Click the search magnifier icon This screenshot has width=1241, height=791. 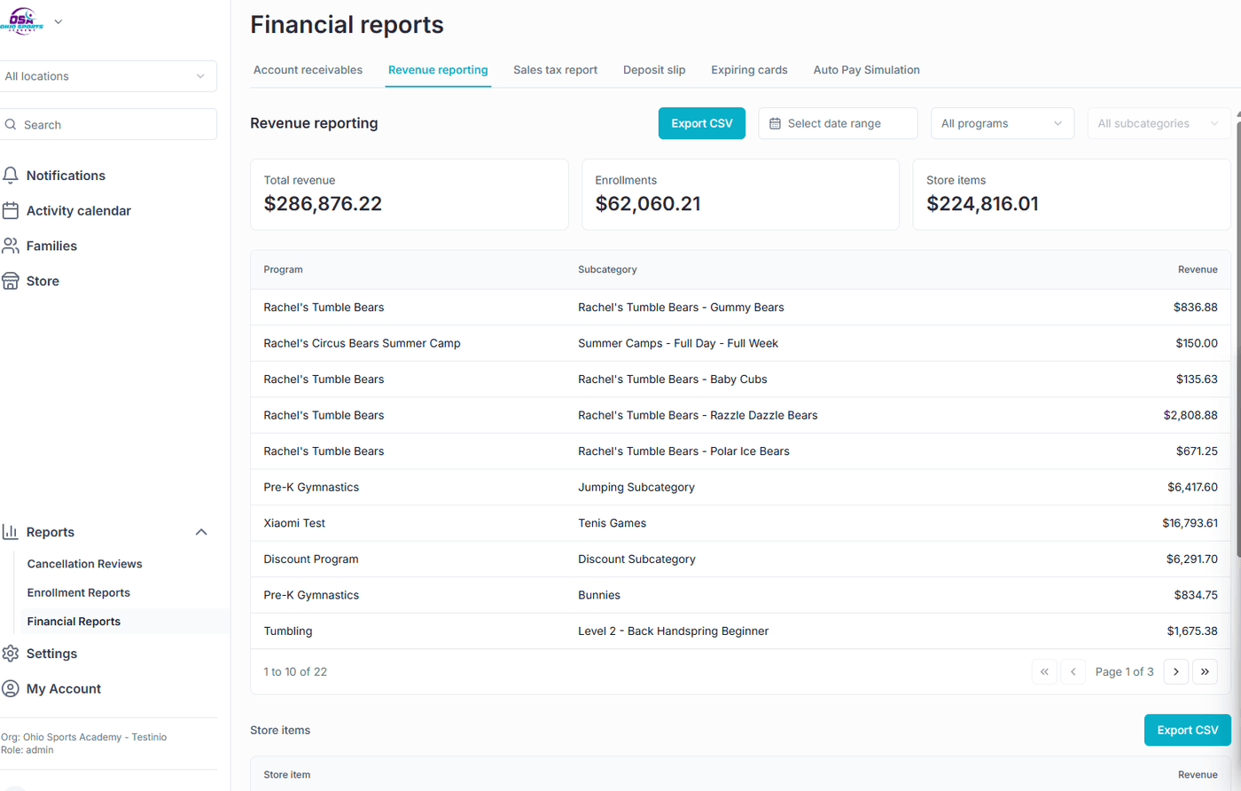point(11,125)
